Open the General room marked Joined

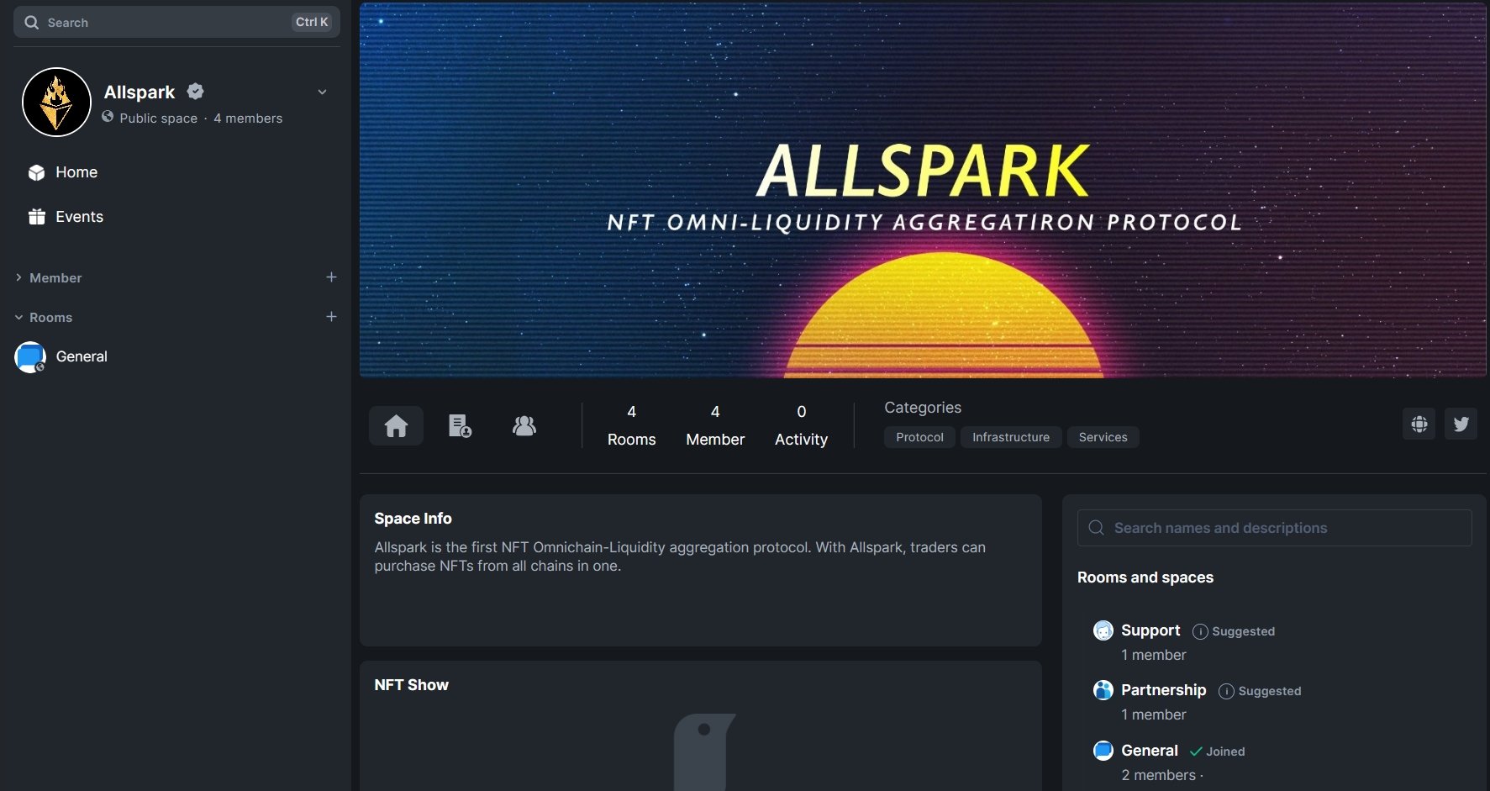pyautogui.click(x=1149, y=751)
